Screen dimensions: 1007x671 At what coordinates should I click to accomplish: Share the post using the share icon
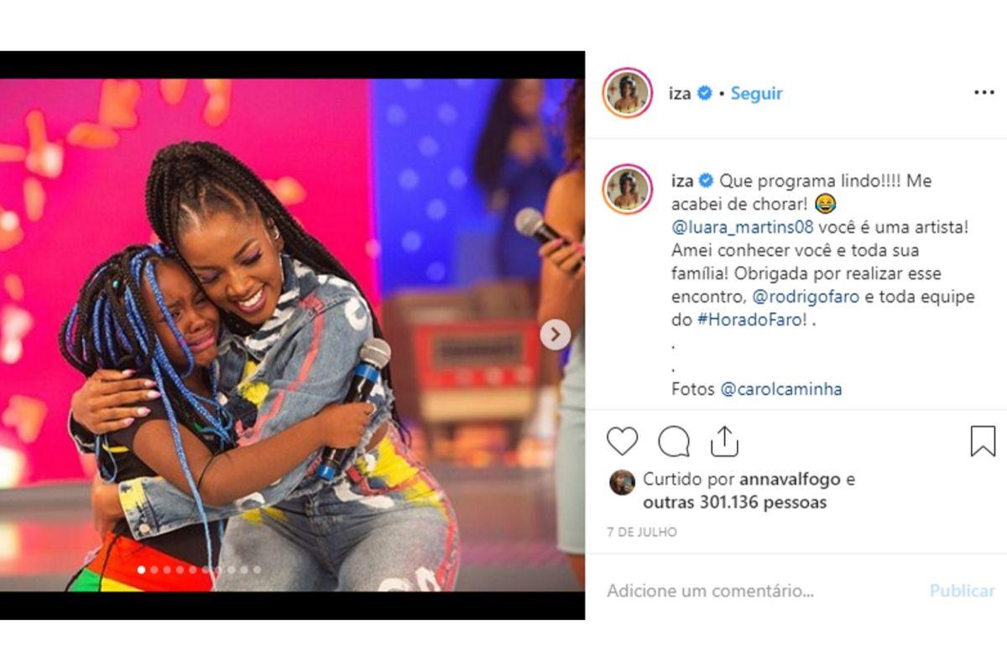pyautogui.click(x=724, y=440)
